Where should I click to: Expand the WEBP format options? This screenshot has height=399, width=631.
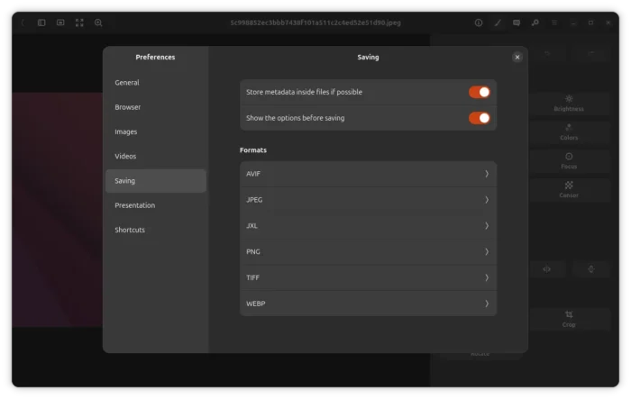coord(368,304)
